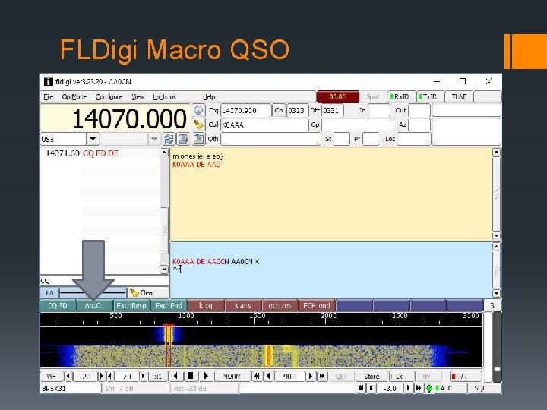Click the QRZ lookup globe icon

(198, 111)
